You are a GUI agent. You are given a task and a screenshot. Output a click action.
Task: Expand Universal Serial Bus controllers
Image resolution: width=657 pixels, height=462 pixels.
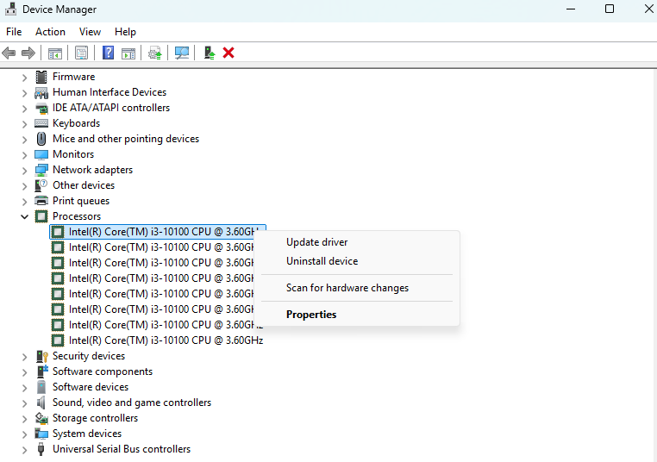tap(25, 450)
